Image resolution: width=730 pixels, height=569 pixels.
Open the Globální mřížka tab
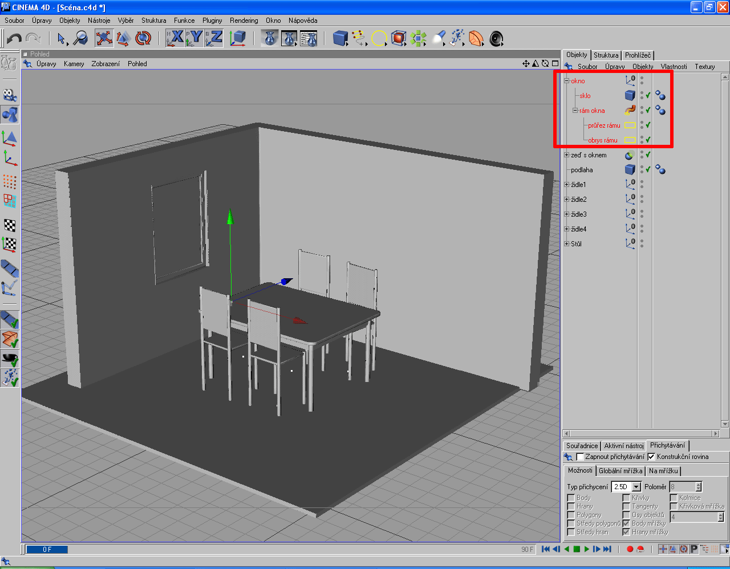(620, 471)
